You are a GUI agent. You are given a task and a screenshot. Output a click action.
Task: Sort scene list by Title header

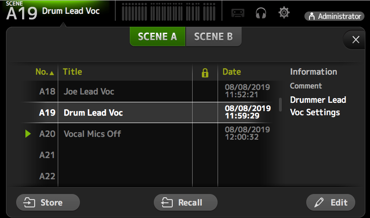pos(73,72)
